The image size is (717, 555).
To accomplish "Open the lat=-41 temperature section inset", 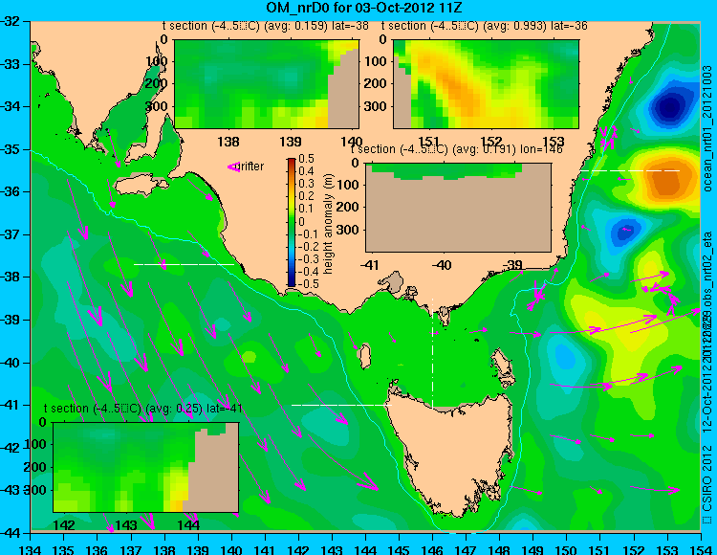I will [146, 467].
